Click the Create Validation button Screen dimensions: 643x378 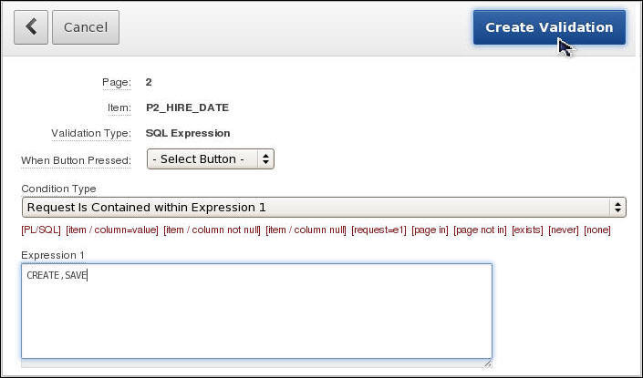click(548, 27)
